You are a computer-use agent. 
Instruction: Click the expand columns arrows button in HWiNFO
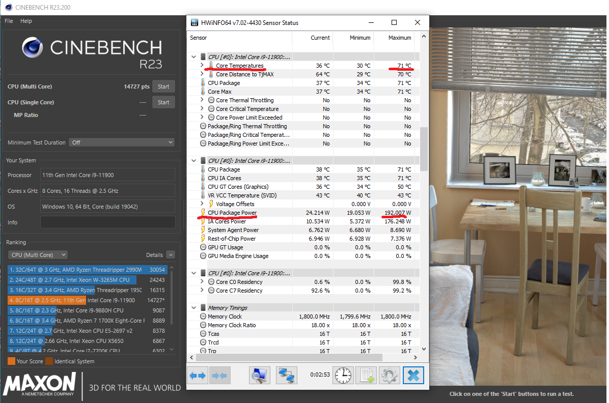pos(197,376)
